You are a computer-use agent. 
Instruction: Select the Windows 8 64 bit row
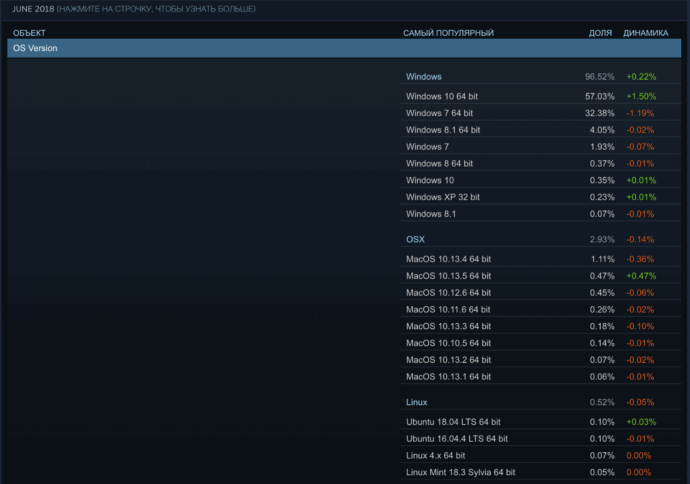pyautogui.click(x=540, y=163)
